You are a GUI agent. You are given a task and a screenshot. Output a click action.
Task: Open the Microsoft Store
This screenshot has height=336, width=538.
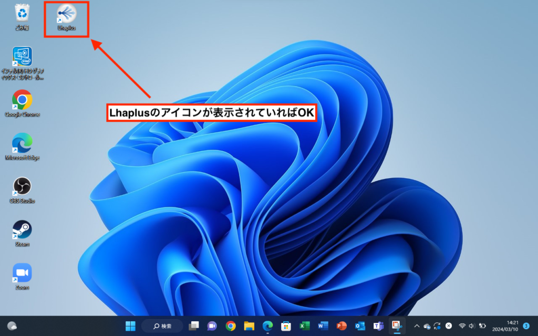[x=285, y=326]
